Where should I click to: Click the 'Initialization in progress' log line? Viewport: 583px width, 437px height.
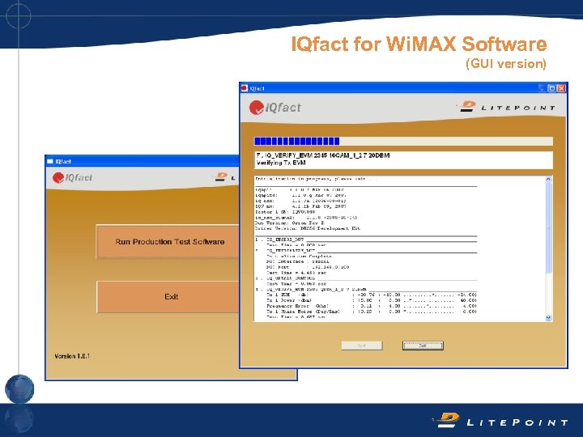pos(316,179)
